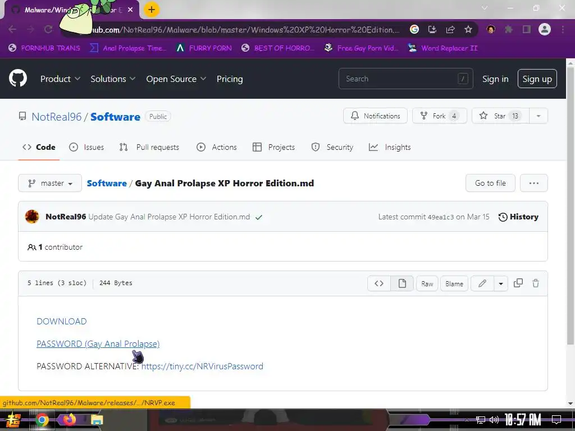Open the master branch dropdown
This screenshot has height=431, width=575.
tap(50, 183)
